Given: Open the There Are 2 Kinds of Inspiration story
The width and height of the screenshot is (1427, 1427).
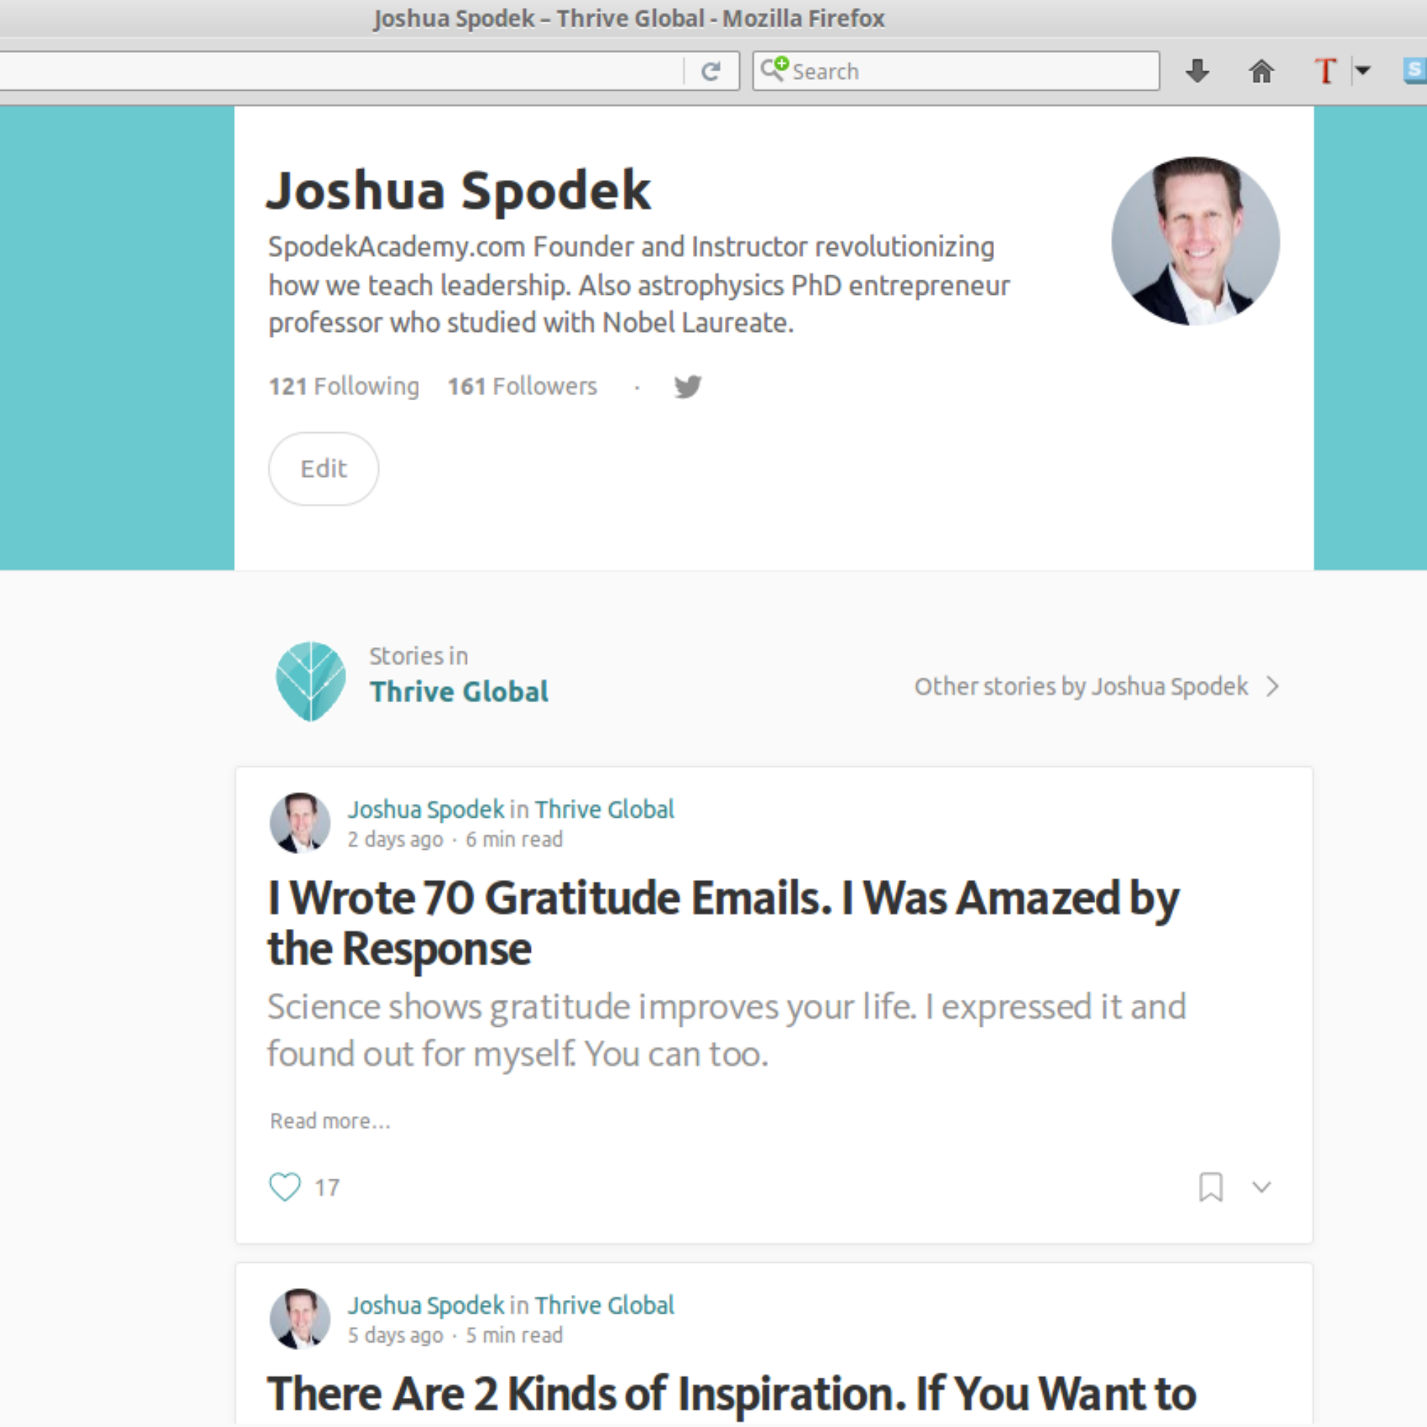Looking at the screenshot, I should point(731,1394).
